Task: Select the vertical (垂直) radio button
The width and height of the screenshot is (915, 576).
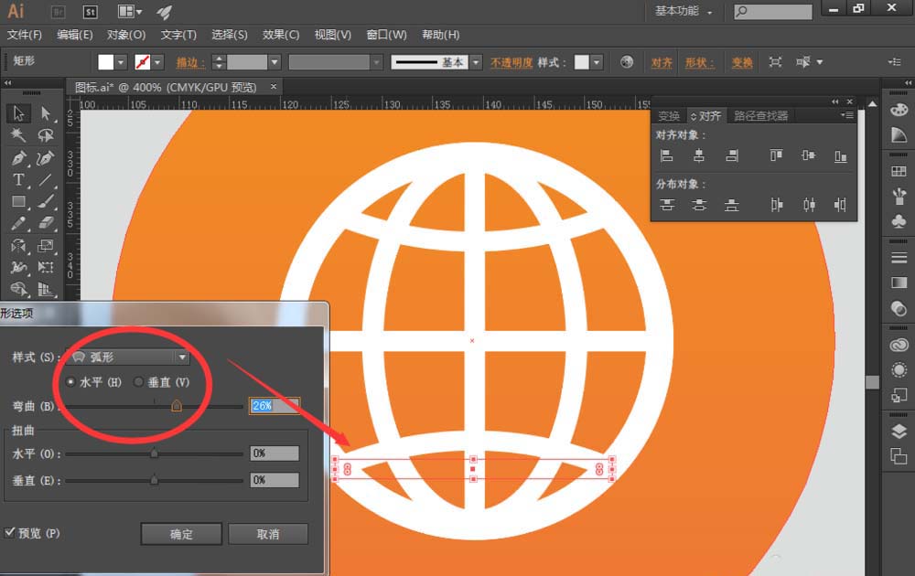Action: pyautogui.click(x=139, y=382)
